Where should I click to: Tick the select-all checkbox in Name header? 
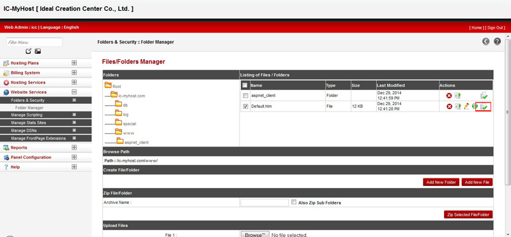click(245, 85)
